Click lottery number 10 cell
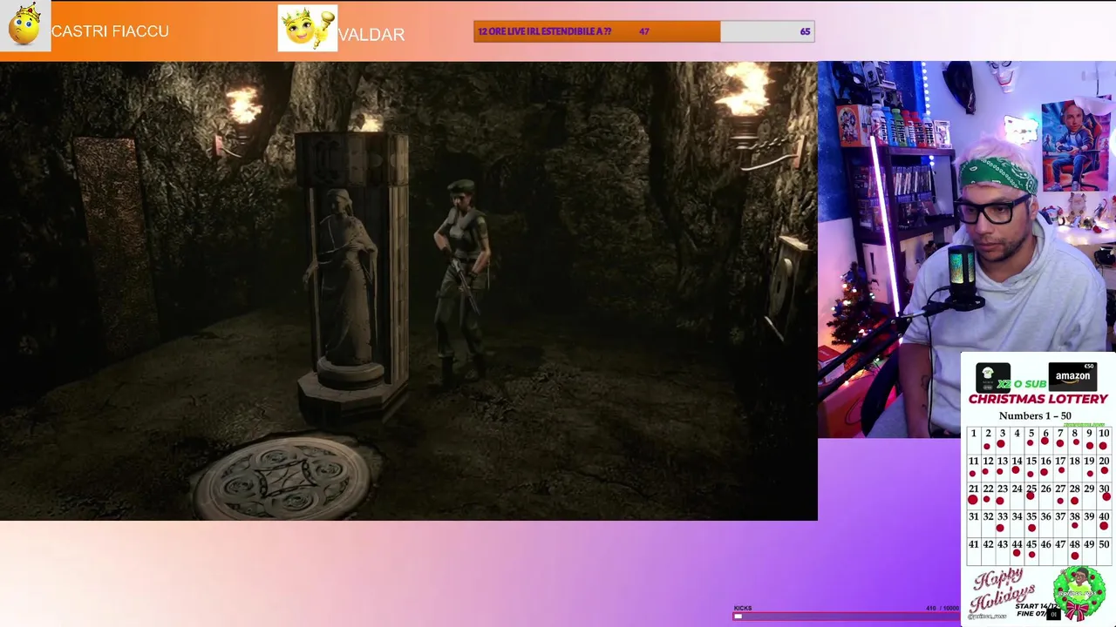Image resolution: width=1116 pixels, height=627 pixels. pyautogui.click(x=1104, y=439)
